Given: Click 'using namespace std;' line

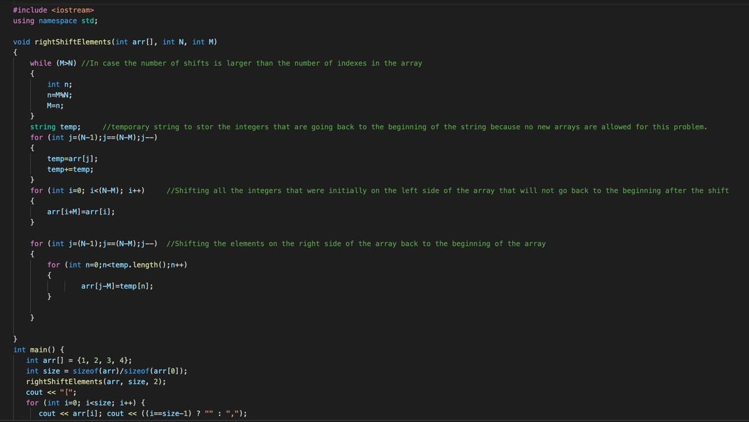Looking at the screenshot, I should [55, 21].
